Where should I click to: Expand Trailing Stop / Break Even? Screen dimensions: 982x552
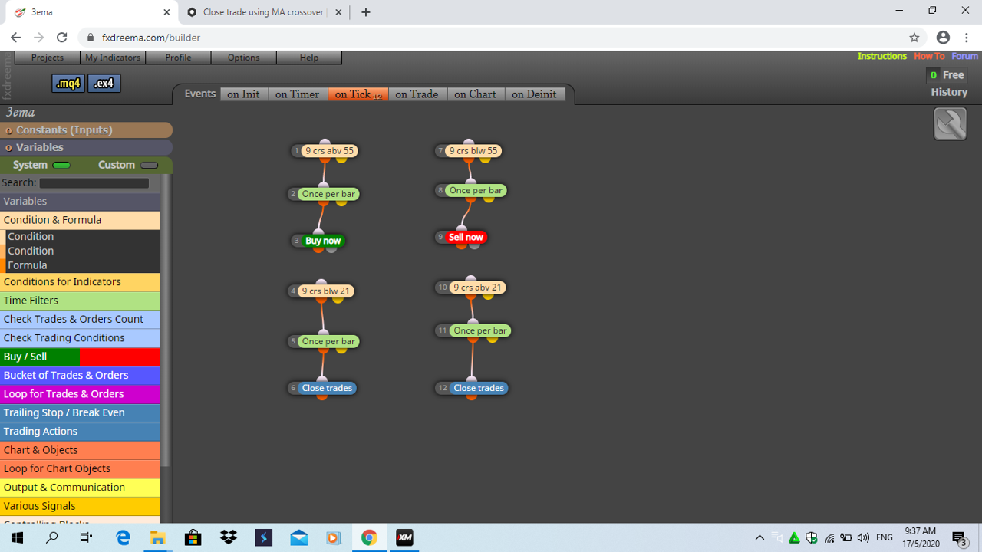80,412
